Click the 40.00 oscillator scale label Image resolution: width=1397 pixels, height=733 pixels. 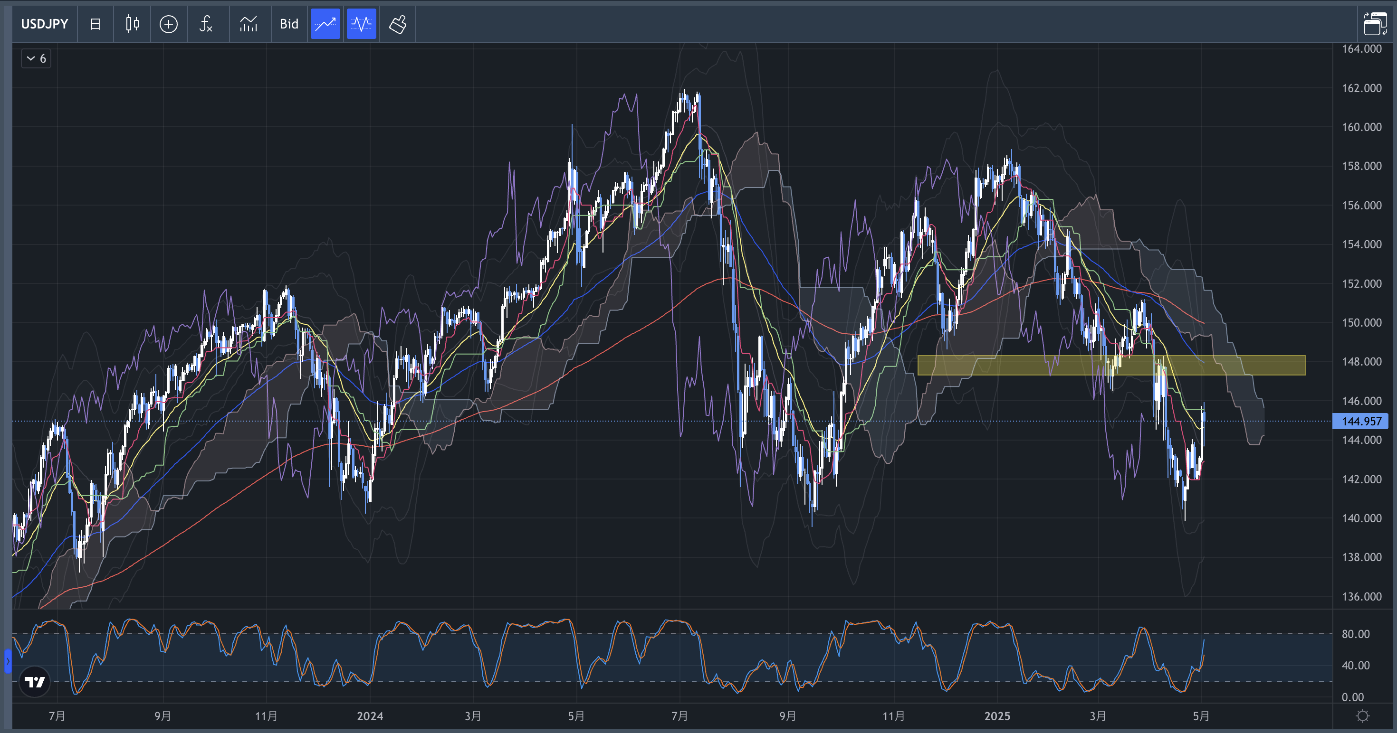click(x=1355, y=665)
